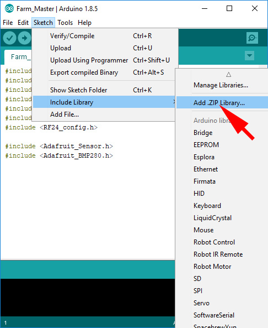Screen dimensions: 268x328
Task: Include the Keyboard library
Action: point(222,206)
